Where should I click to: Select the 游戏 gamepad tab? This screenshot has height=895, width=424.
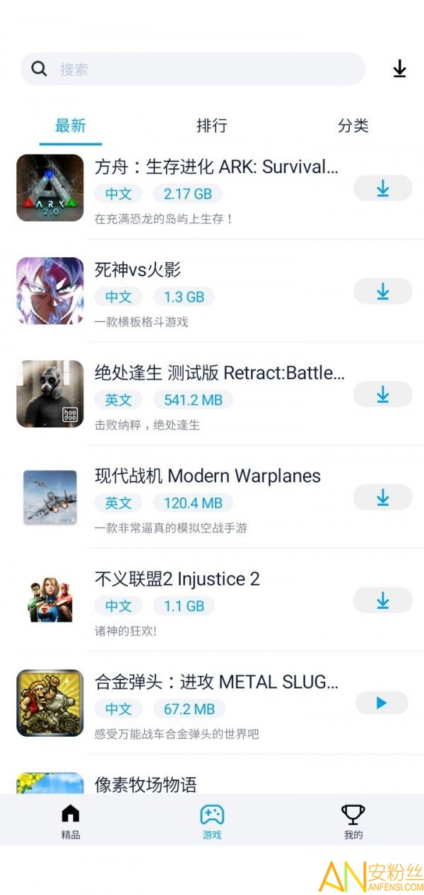point(212,822)
